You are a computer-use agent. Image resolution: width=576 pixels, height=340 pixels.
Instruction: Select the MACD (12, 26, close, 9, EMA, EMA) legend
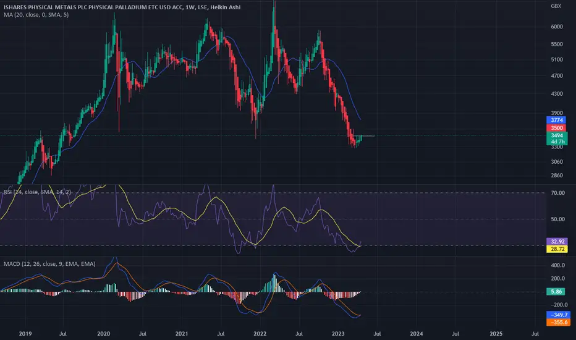pos(49,264)
